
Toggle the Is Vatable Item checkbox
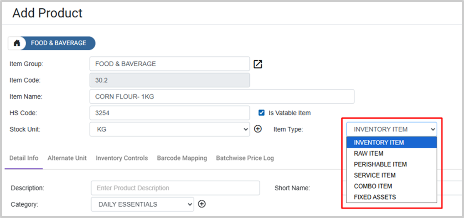pos(261,113)
